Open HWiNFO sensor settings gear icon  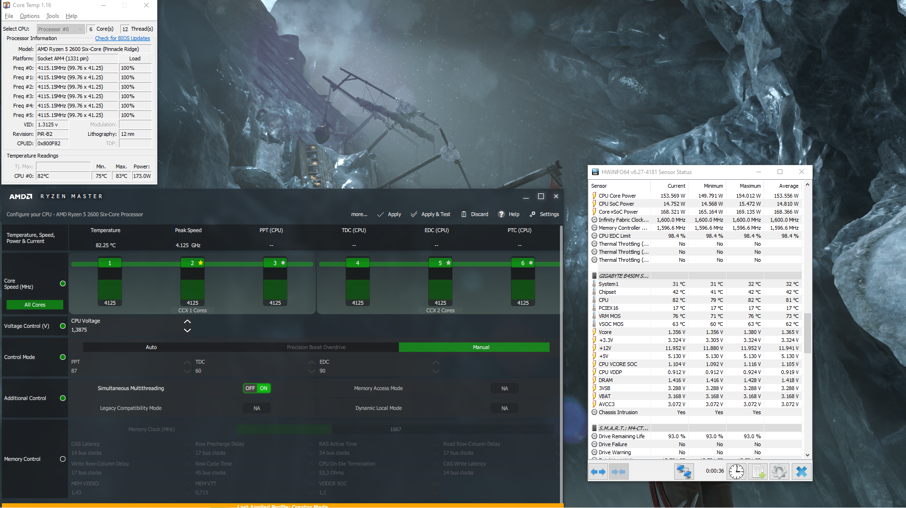click(779, 472)
